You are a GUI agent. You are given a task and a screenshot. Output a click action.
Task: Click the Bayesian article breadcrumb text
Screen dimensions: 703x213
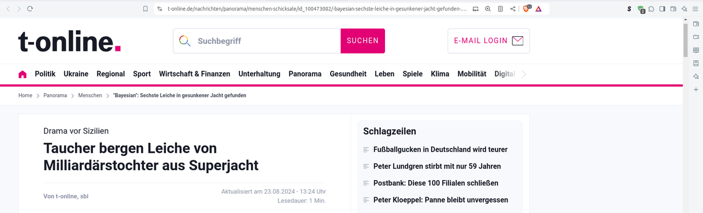[180, 95]
